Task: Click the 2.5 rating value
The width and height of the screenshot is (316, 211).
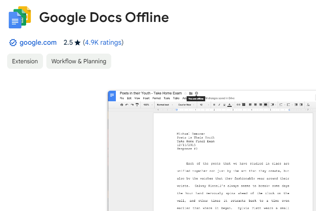Action: coord(68,43)
